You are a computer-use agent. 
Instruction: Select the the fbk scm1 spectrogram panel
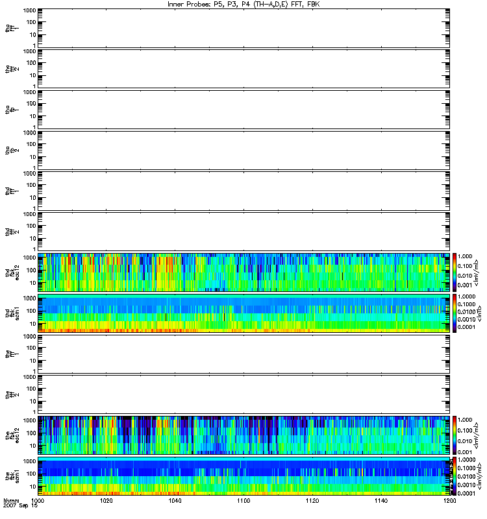click(x=244, y=476)
